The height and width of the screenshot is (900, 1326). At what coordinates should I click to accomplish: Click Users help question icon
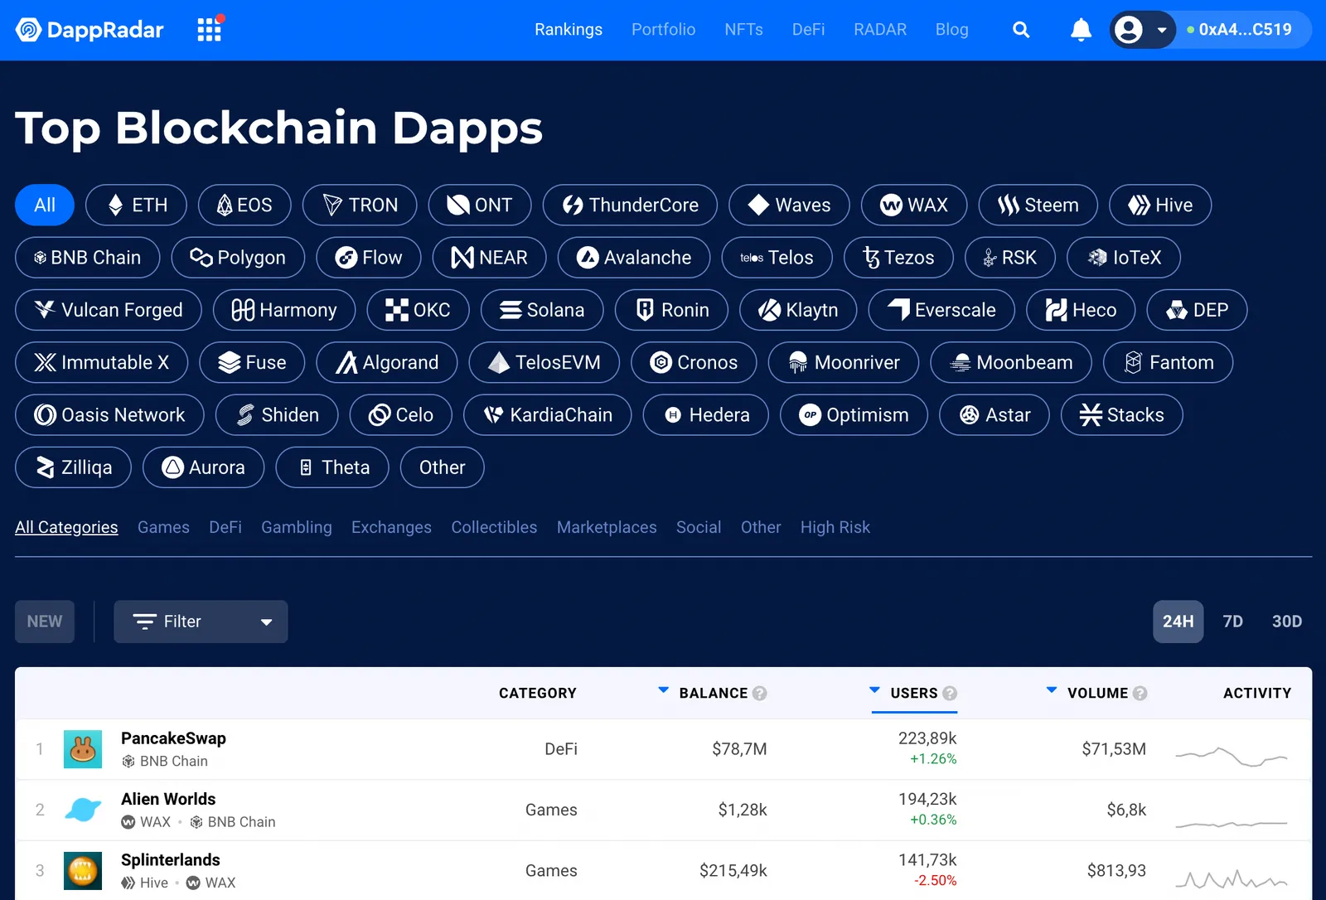pyautogui.click(x=950, y=694)
